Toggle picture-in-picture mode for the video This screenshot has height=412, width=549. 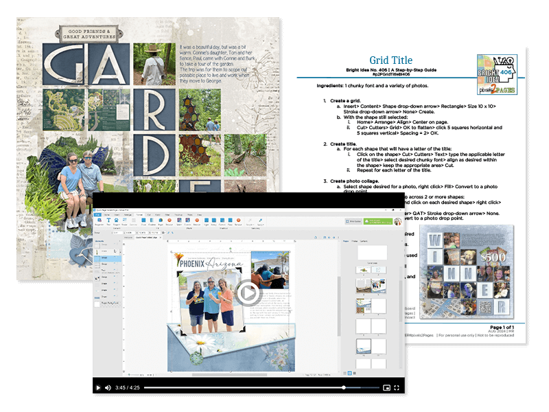pos(386,387)
